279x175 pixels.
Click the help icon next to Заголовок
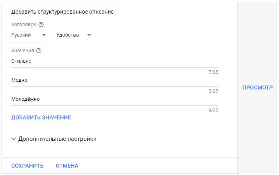point(41,24)
